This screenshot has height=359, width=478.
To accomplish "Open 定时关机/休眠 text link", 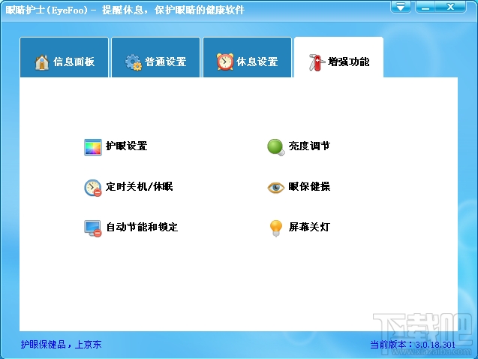I will click(x=140, y=186).
